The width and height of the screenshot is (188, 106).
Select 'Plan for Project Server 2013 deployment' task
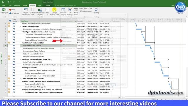coord(36,24)
